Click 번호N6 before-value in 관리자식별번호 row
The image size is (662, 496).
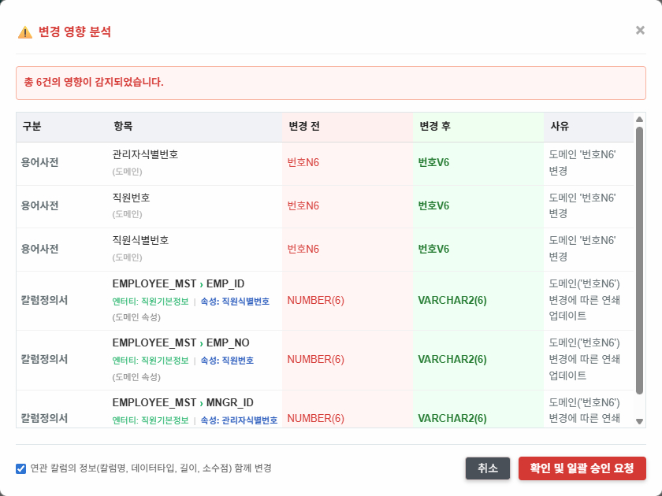tap(303, 162)
